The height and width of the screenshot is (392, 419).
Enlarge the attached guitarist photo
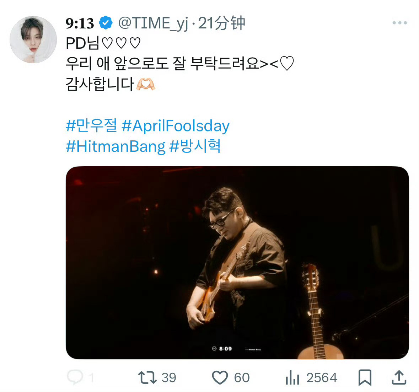point(237,263)
